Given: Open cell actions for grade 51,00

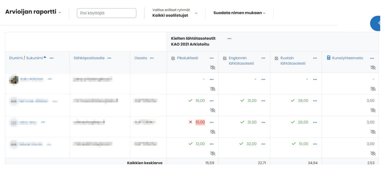Looking at the screenshot, I should (x=315, y=144).
